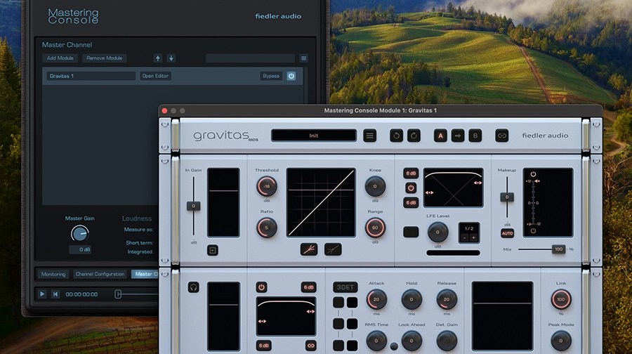Select compare state B

tap(475, 136)
